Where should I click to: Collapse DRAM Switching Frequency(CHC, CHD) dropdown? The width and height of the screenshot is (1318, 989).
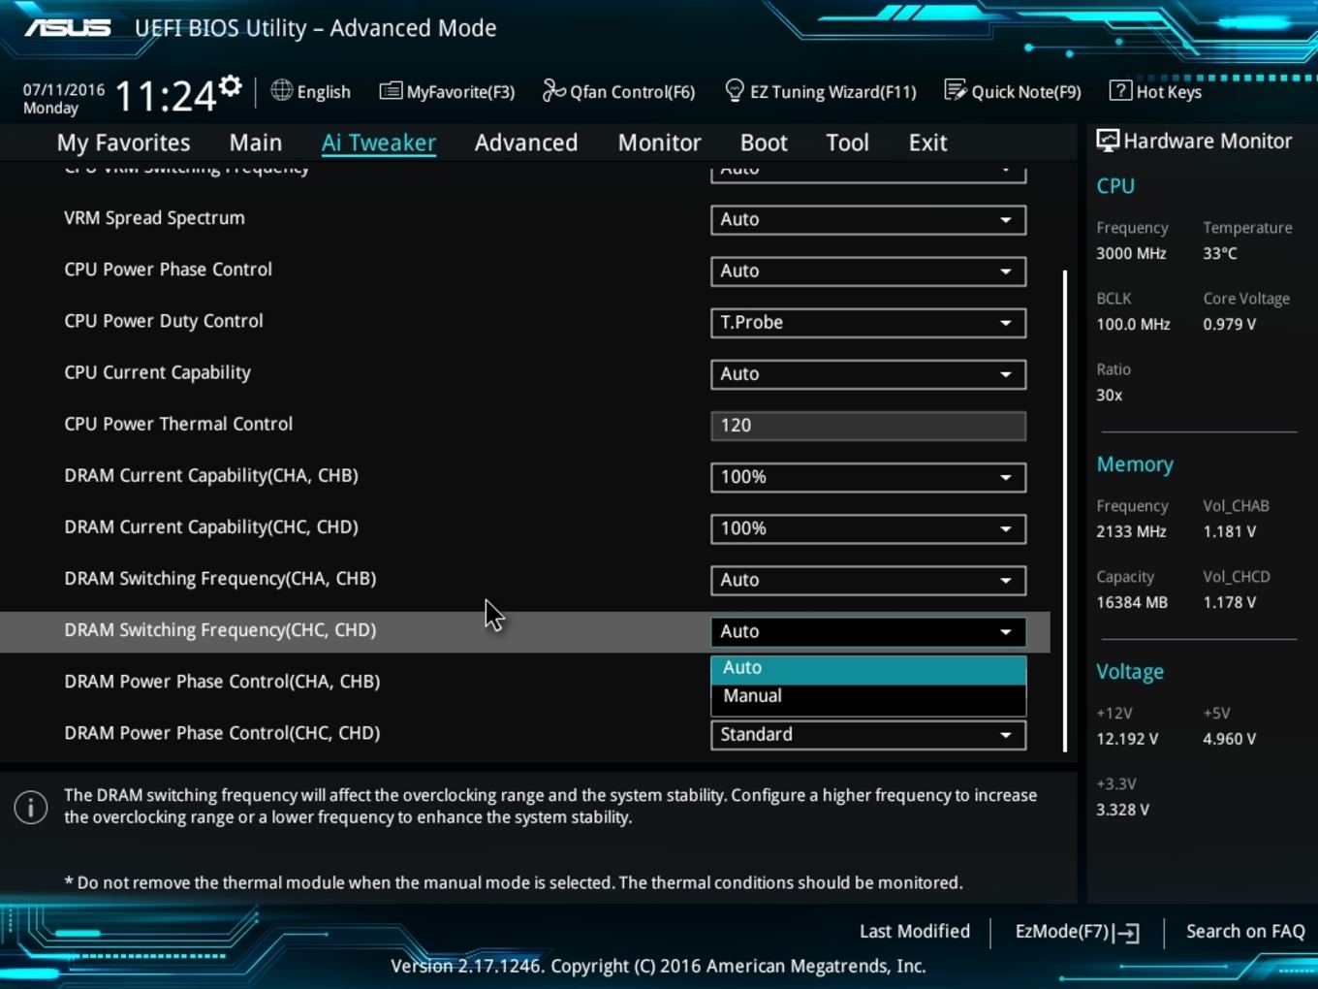point(868,631)
